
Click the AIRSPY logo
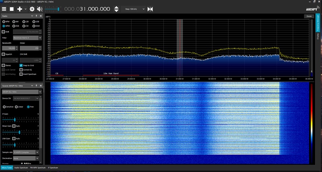(313, 8)
